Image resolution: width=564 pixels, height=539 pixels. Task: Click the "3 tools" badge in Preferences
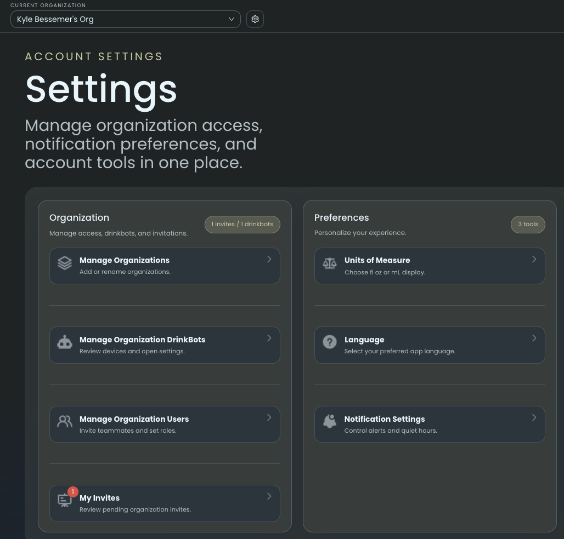coord(528,224)
